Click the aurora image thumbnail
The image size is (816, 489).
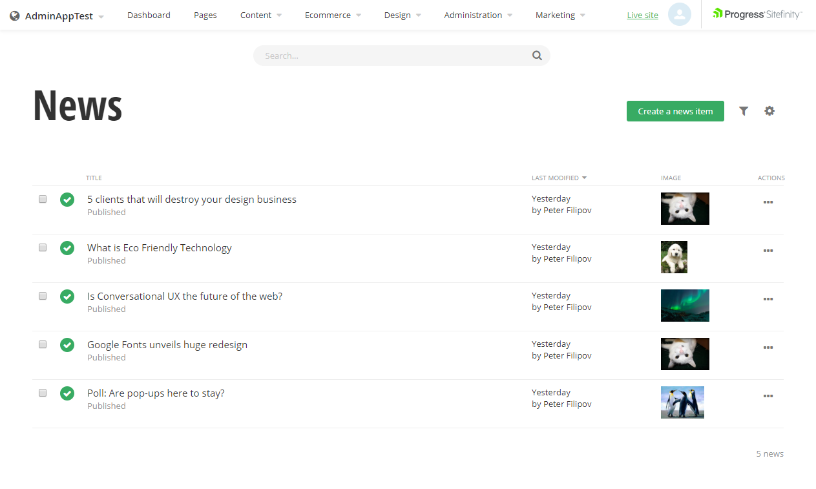(685, 306)
